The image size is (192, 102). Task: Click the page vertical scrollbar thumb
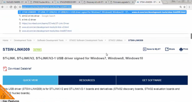pyautogui.click(x=191, y=36)
